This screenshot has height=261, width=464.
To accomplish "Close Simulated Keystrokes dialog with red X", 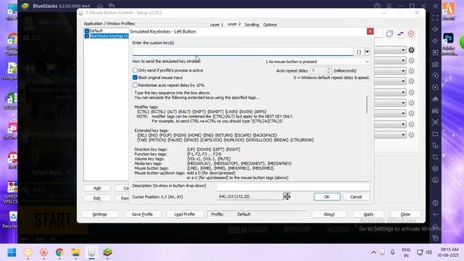I will [x=370, y=31].
